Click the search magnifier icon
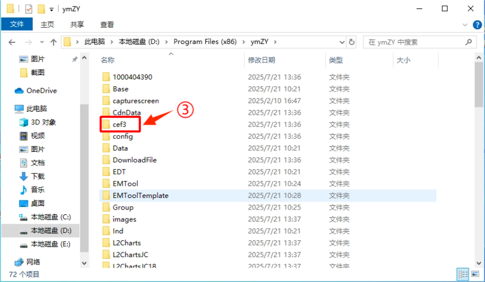 coord(469,42)
